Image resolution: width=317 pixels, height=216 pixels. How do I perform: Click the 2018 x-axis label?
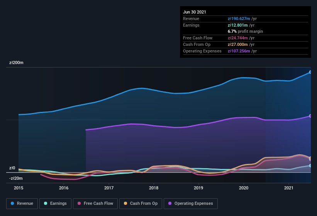pos(154,188)
